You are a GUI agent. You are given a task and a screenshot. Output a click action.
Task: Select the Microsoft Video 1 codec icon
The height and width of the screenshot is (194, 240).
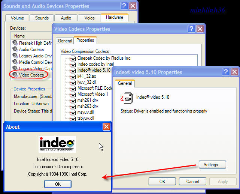73,94
